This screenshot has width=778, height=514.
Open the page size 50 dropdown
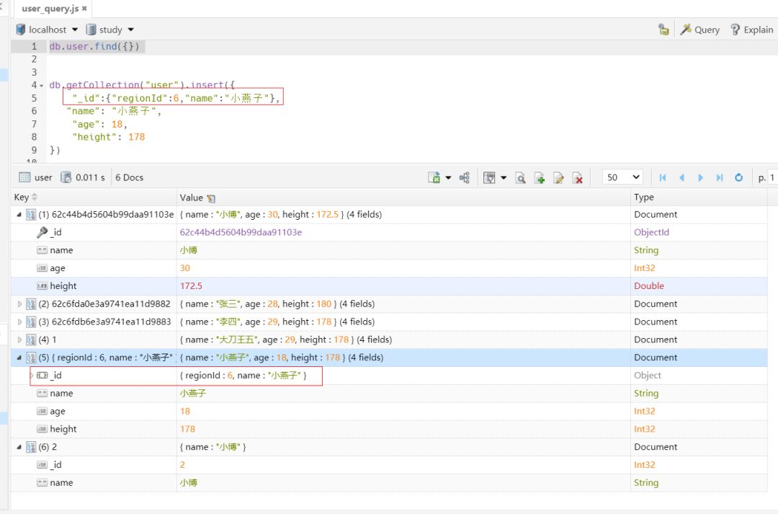coord(623,177)
